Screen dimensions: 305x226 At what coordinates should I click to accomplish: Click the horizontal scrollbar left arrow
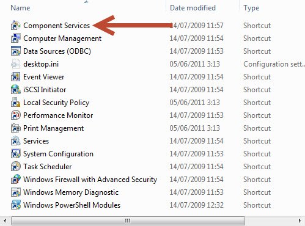coord(5,221)
